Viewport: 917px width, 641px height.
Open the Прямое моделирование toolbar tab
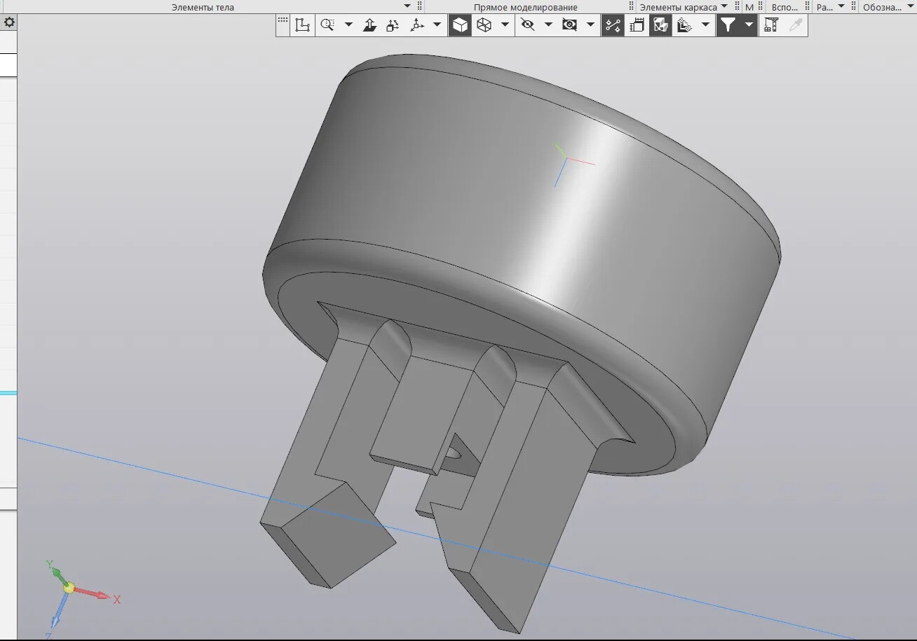click(525, 7)
